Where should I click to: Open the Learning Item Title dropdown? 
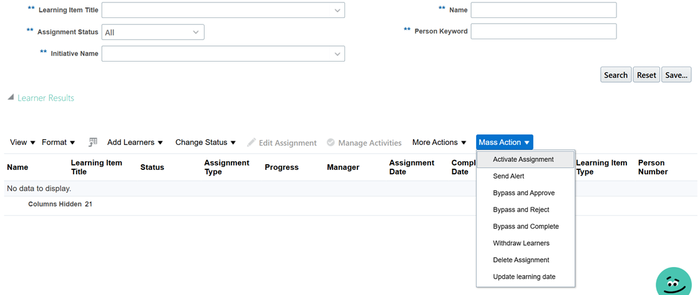coord(337,11)
